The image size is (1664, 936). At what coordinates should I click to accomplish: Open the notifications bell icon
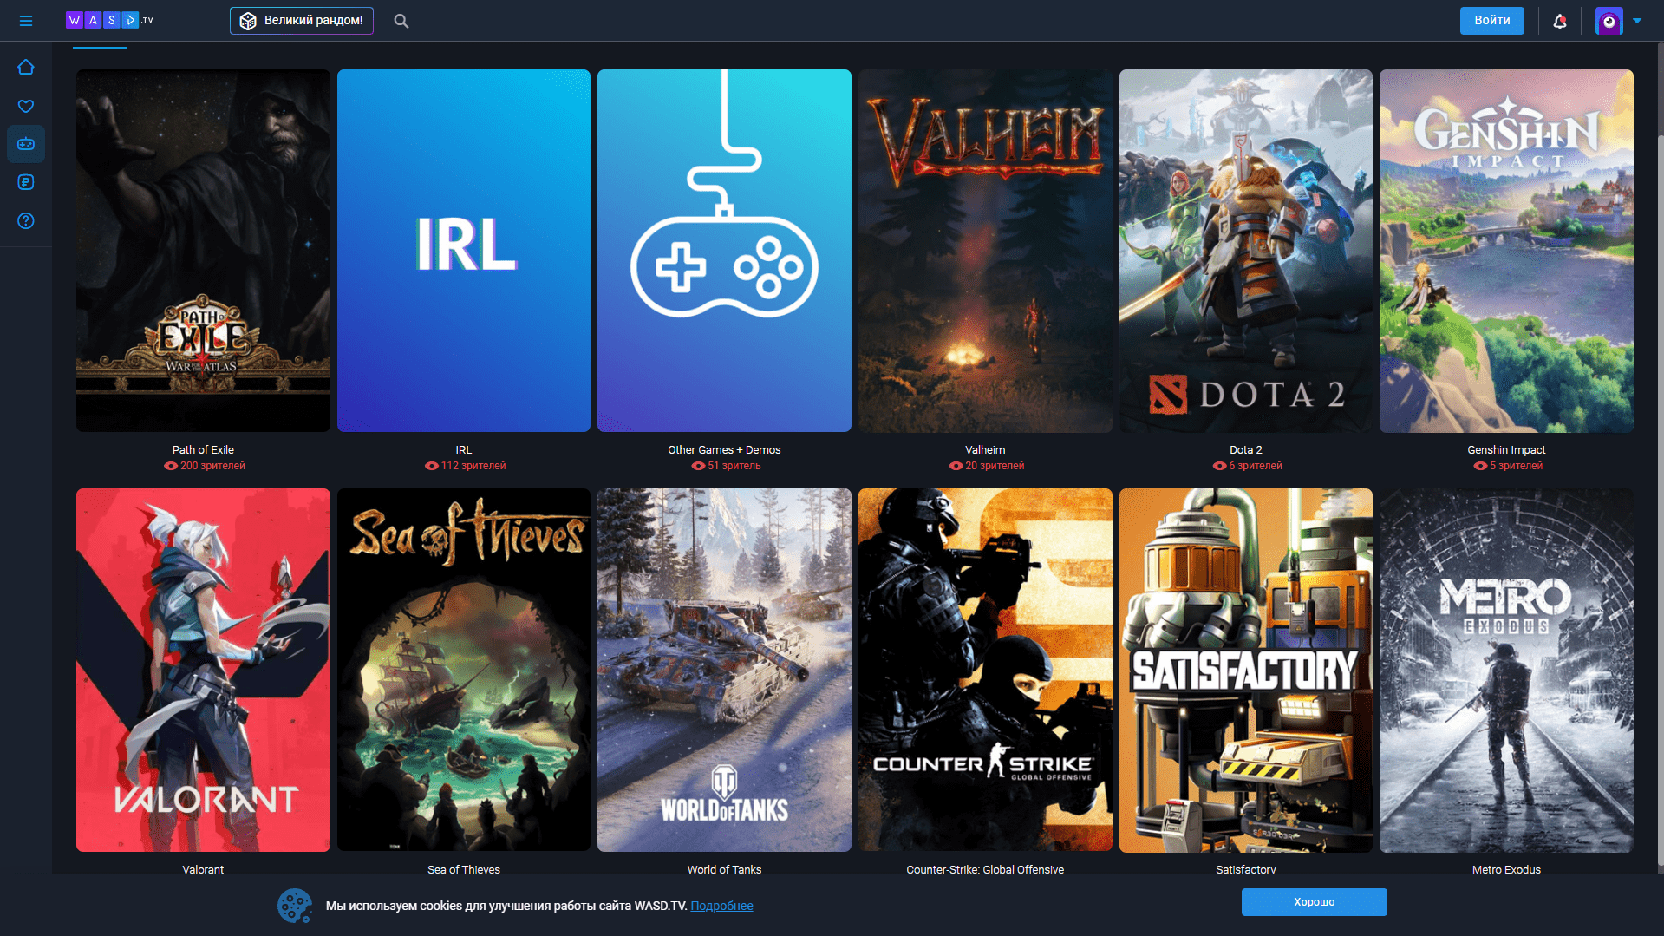(x=1559, y=21)
